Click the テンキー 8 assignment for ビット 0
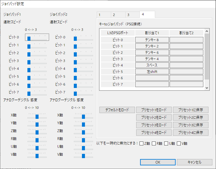Viewport: 216px width, 169px height. pos(152,40)
